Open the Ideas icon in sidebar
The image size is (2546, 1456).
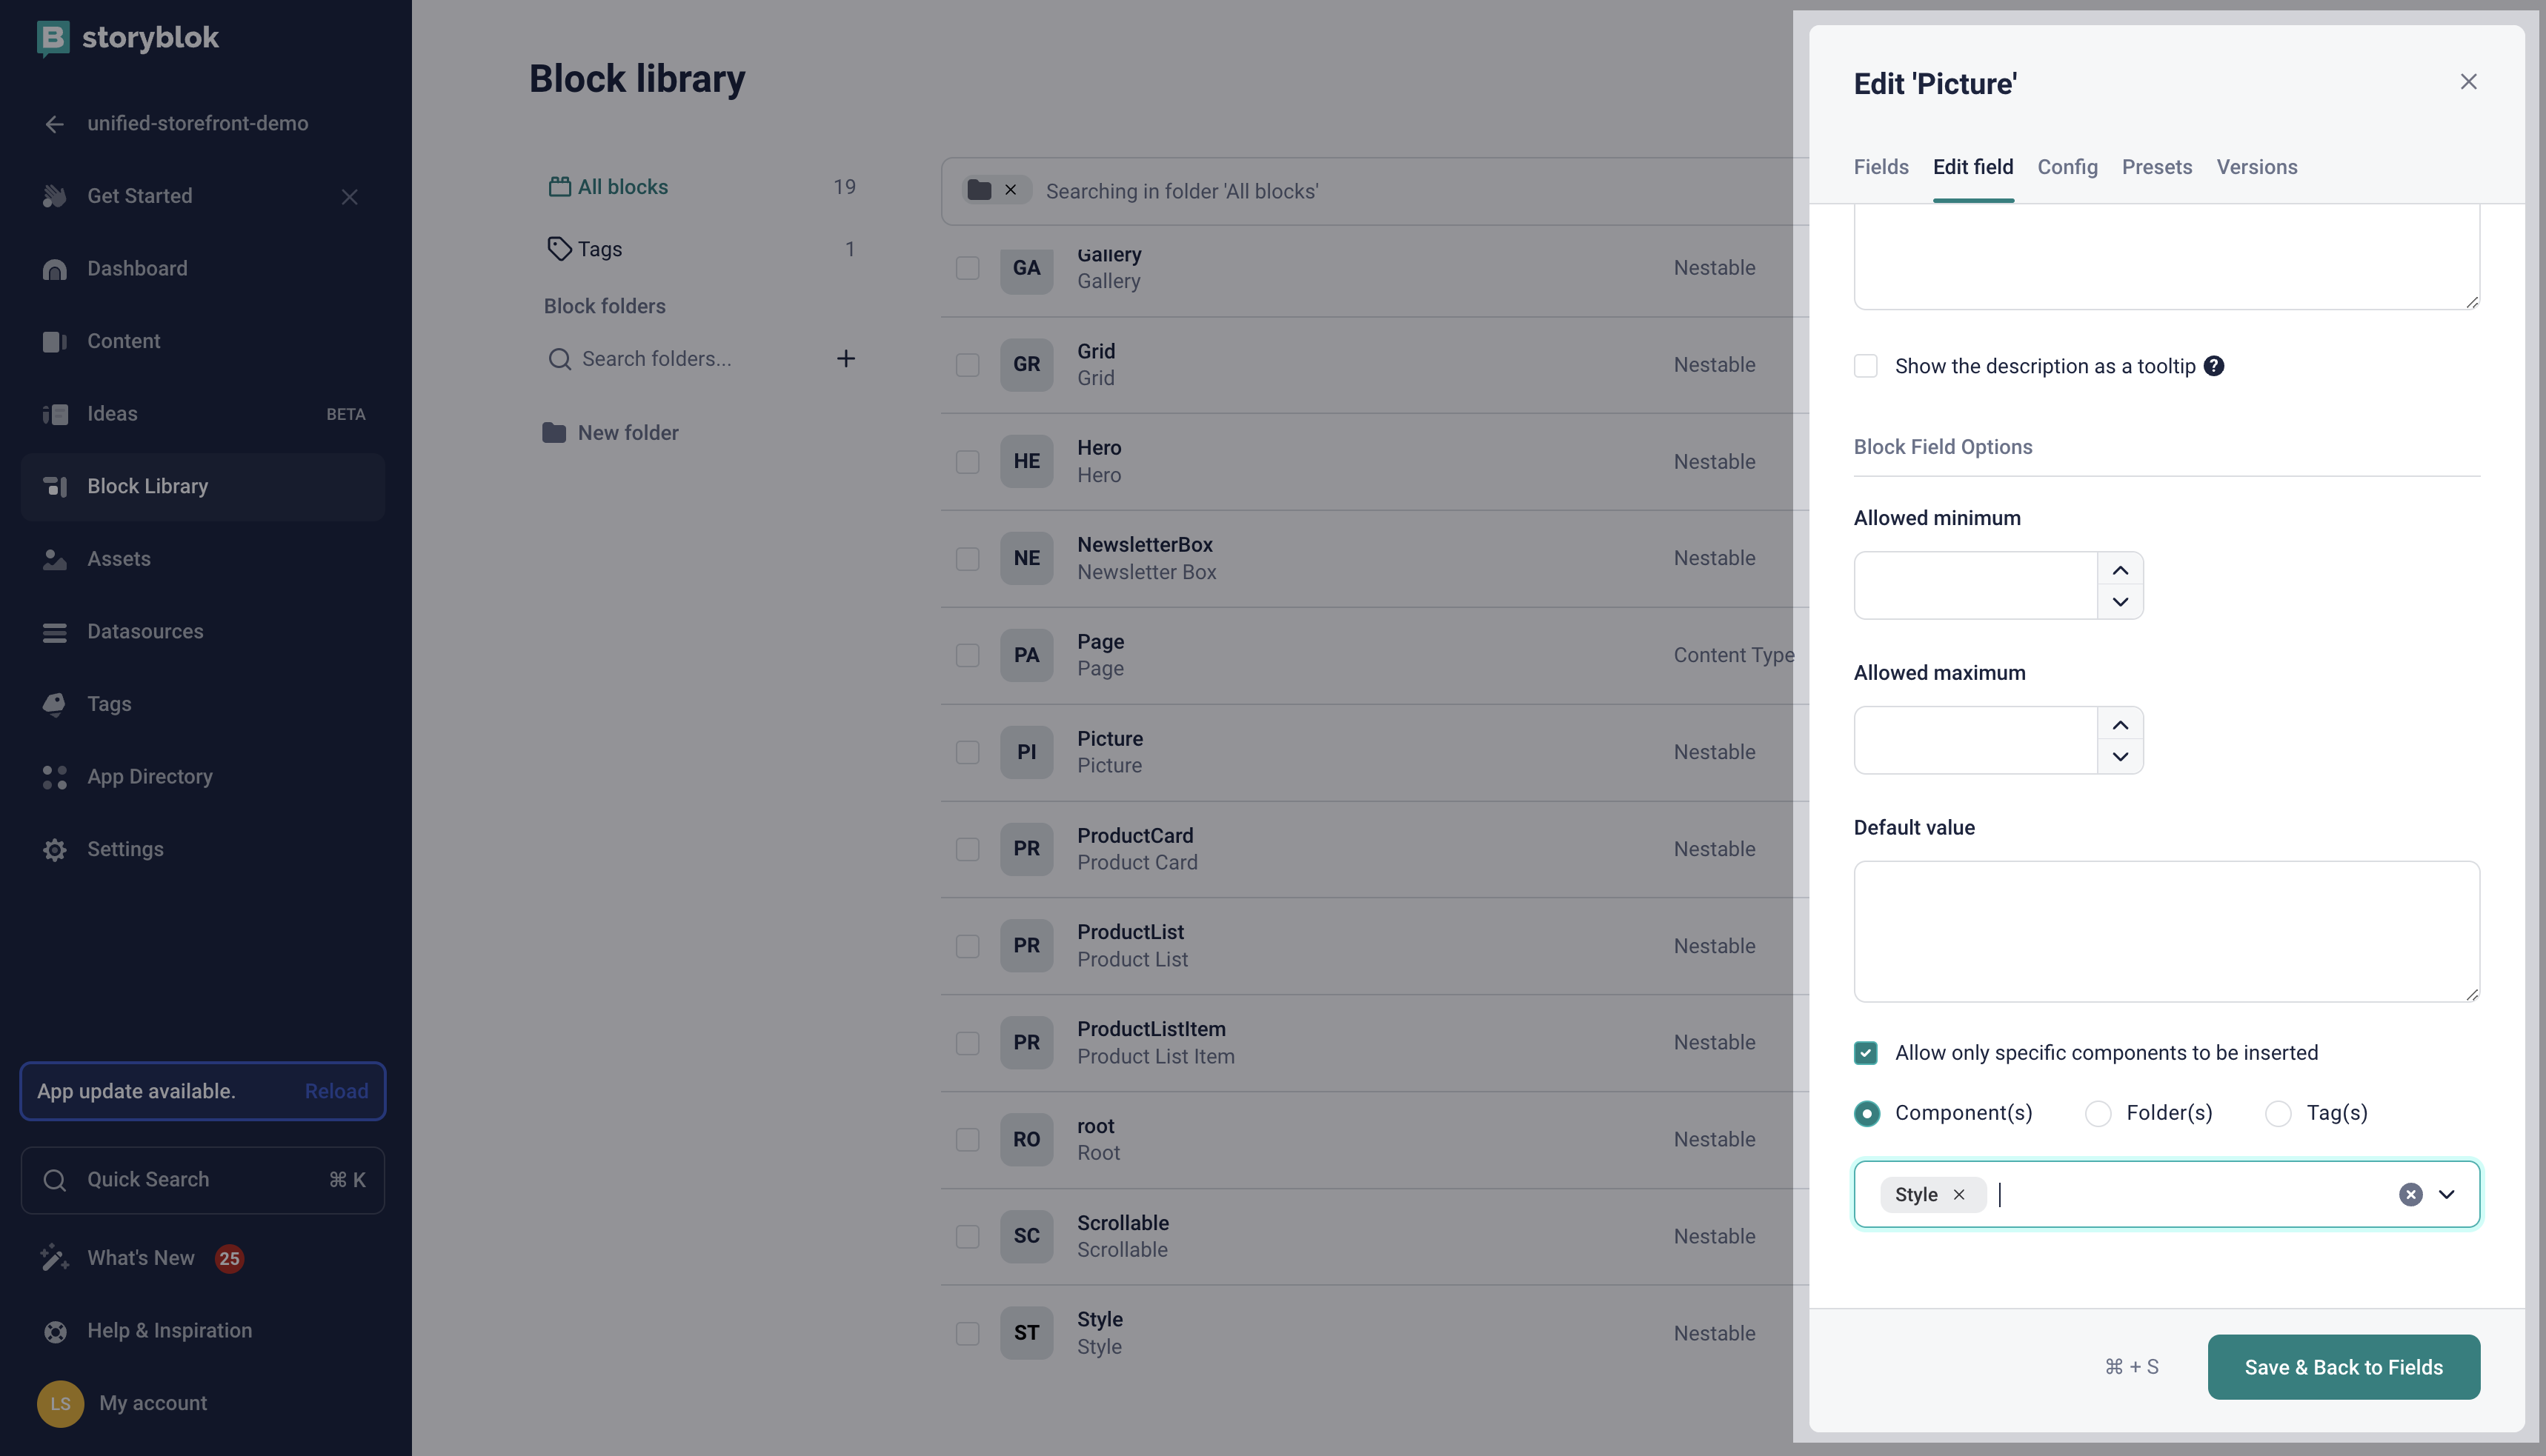(55, 414)
